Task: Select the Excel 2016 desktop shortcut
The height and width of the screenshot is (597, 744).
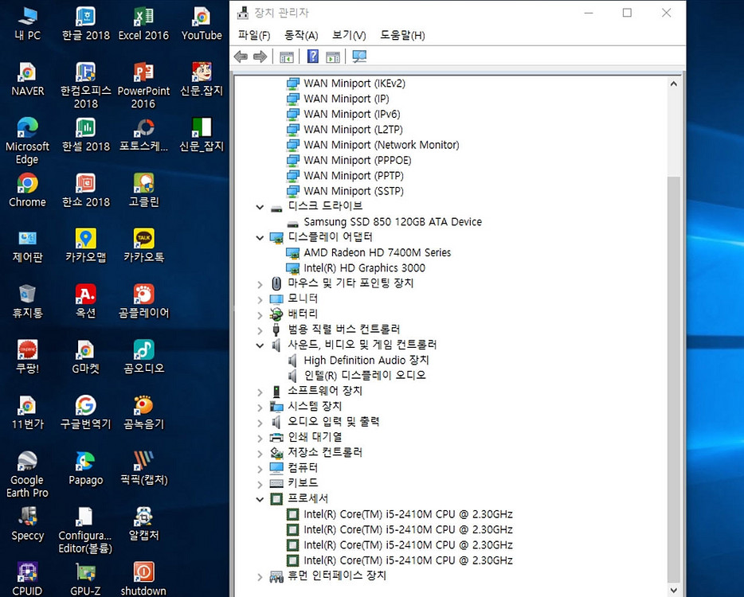Action: [x=143, y=24]
